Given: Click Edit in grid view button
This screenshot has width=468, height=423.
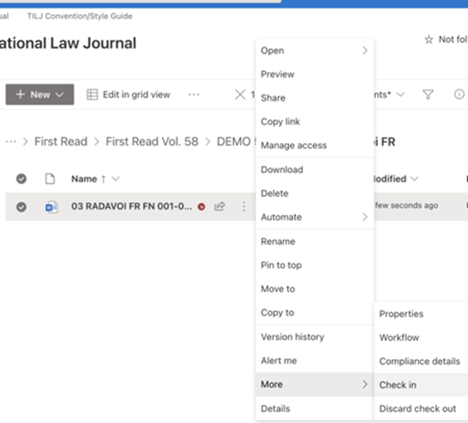Looking at the screenshot, I should point(128,94).
